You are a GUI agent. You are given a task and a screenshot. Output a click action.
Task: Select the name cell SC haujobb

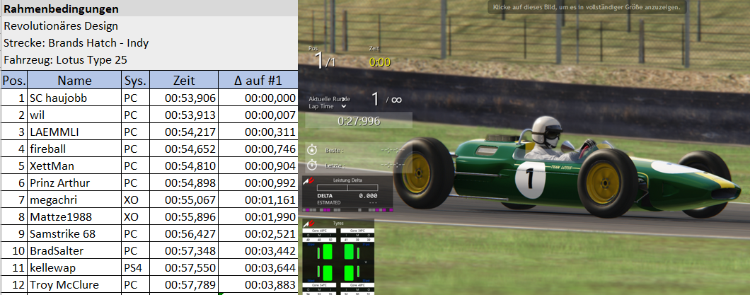coord(74,98)
